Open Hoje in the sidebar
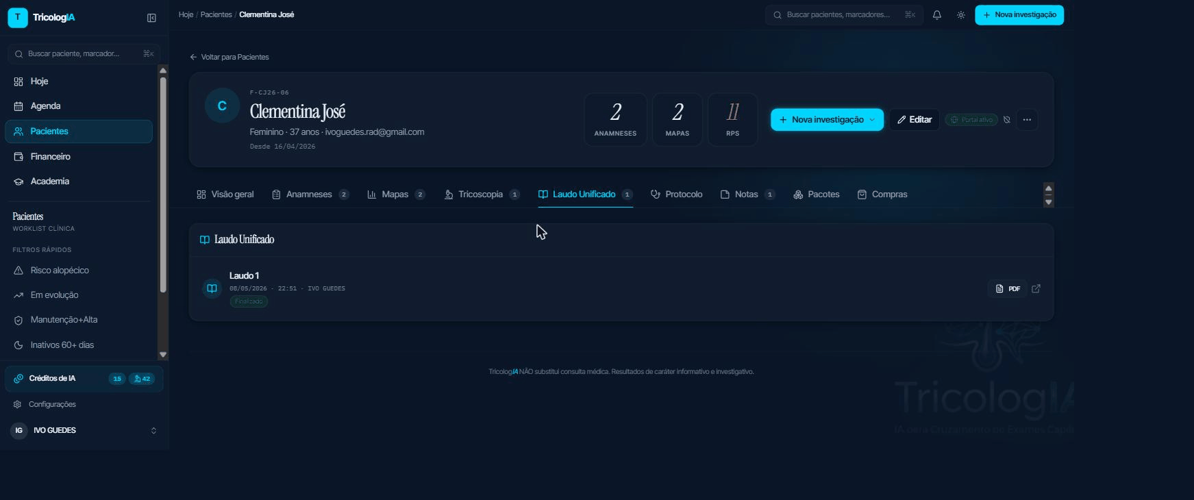The width and height of the screenshot is (1194, 500). coord(79,82)
